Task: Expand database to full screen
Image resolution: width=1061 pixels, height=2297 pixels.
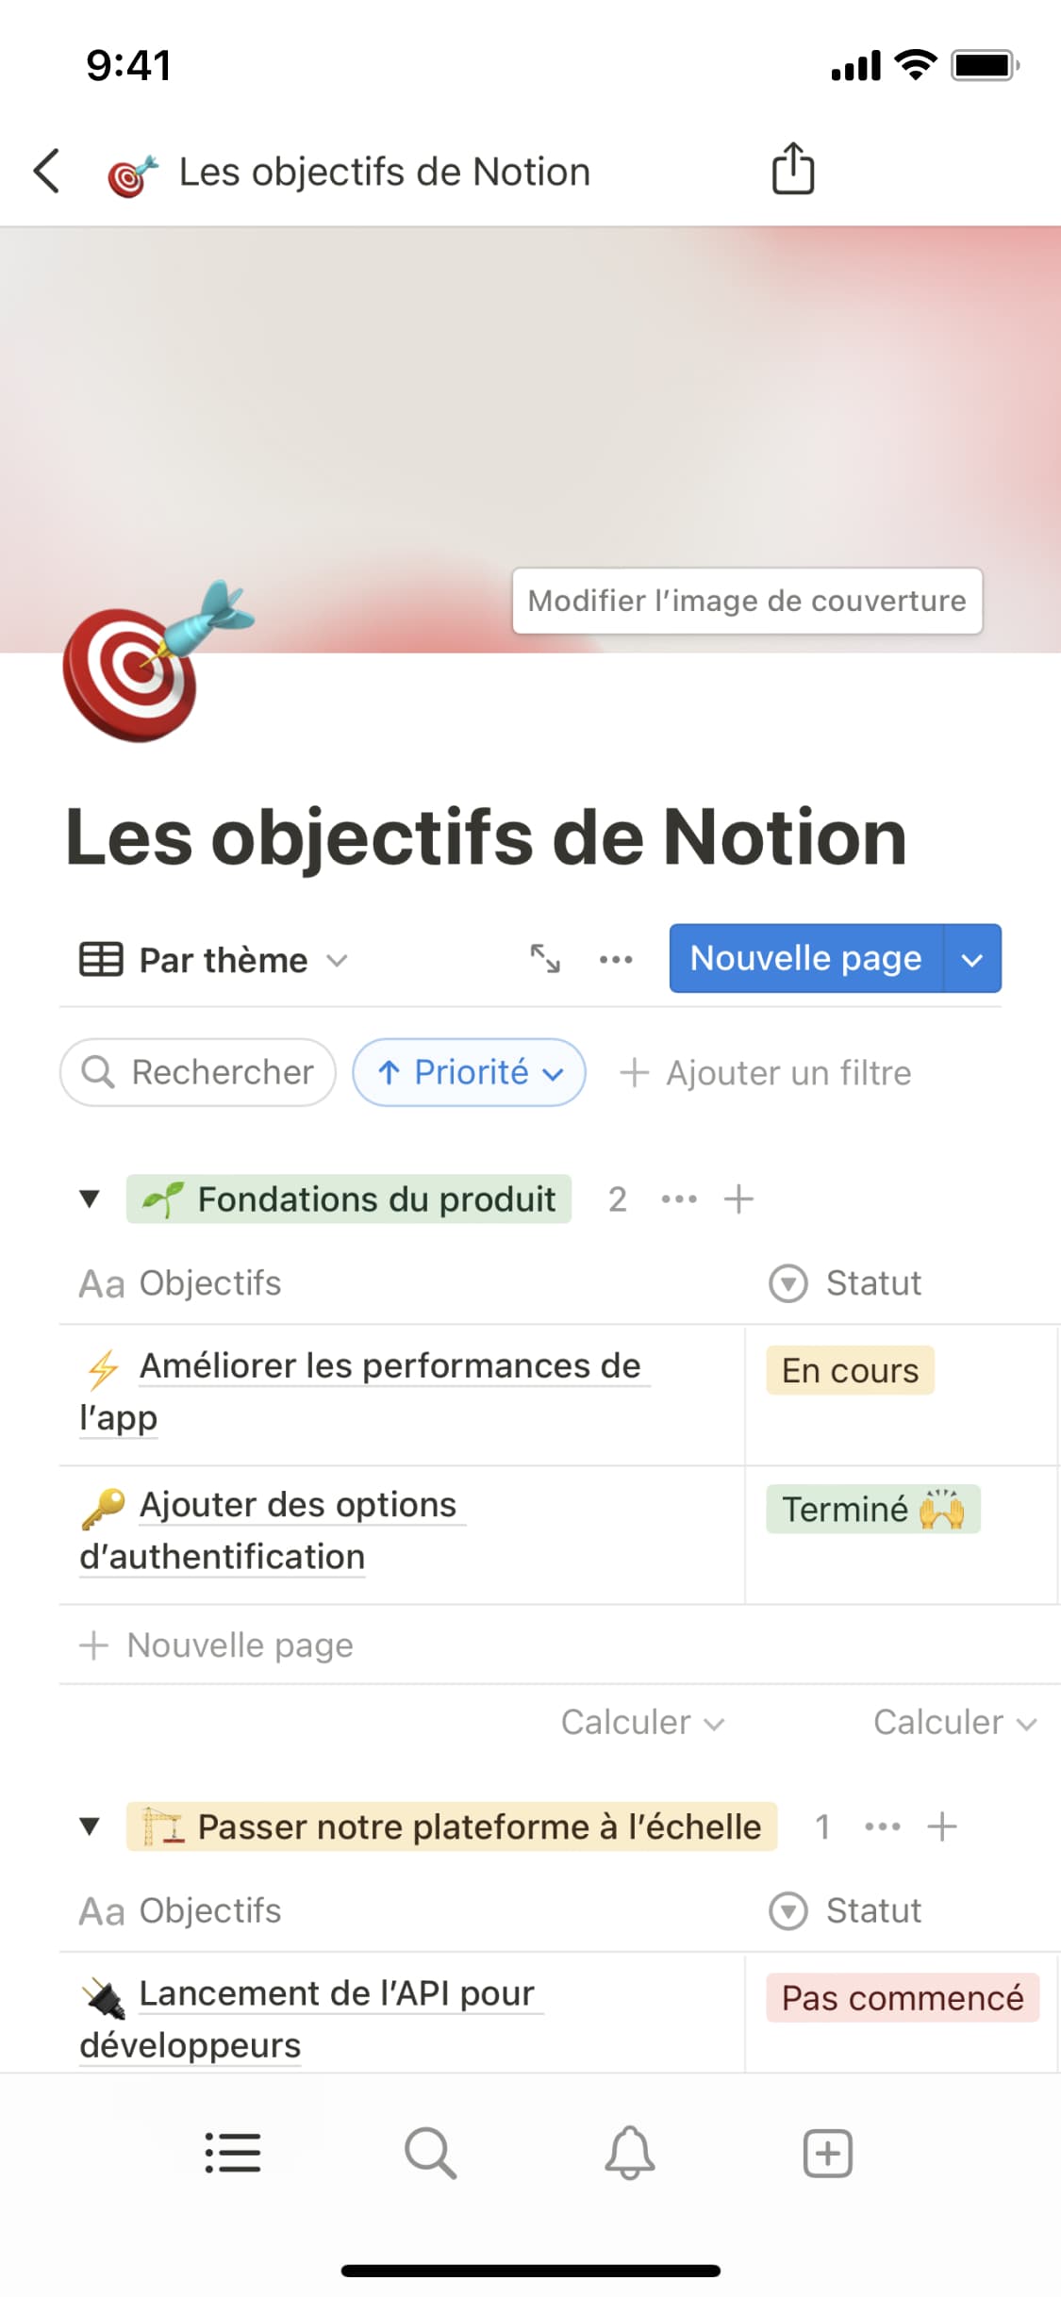Action: [x=545, y=959]
